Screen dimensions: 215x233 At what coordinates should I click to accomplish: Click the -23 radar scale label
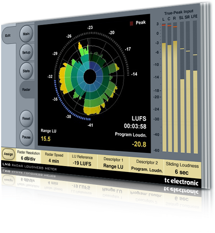90,27
